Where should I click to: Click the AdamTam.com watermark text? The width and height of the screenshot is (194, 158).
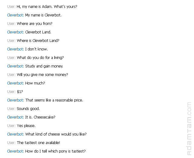pos(189,129)
